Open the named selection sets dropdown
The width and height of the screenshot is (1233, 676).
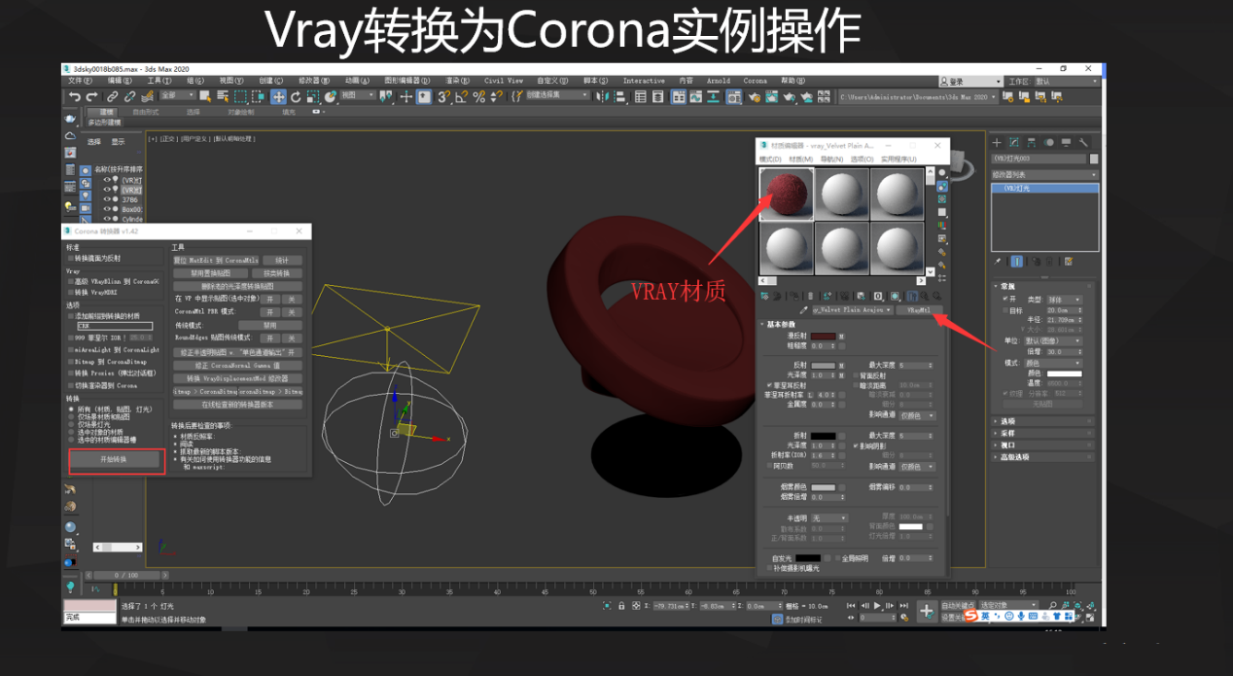557,95
